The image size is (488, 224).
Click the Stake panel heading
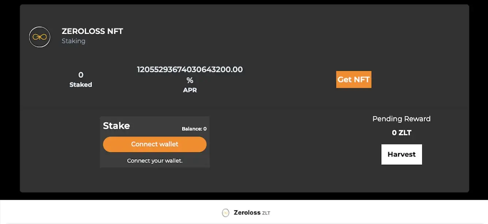[x=116, y=126]
